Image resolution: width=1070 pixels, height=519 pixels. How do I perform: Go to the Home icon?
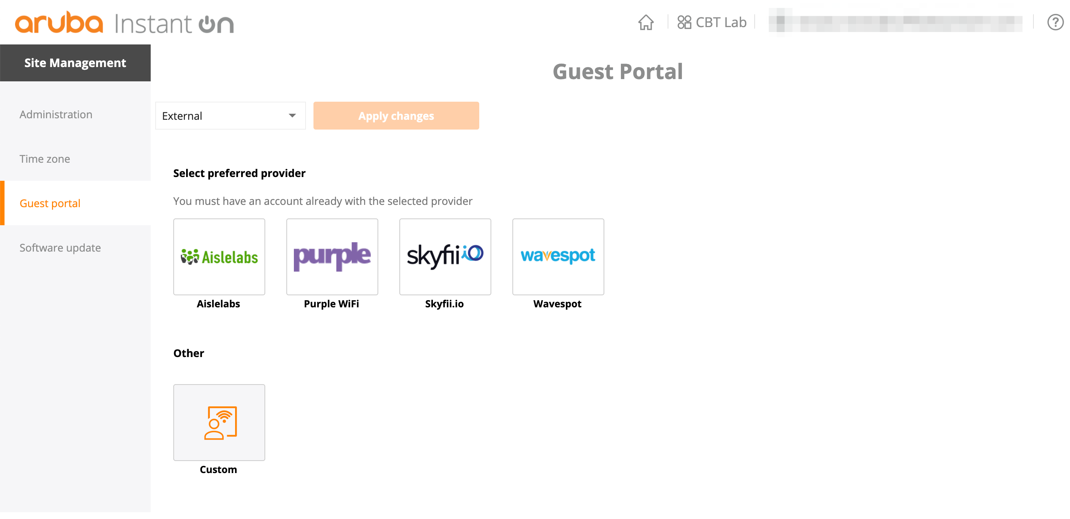pyautogui.click(x=645, y=23)
